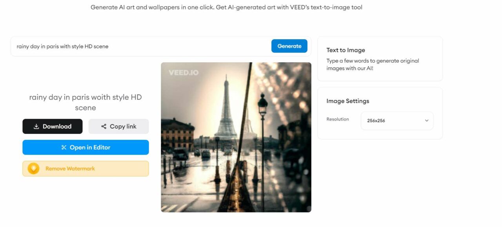502x227 pixels.
Task: Click inside the rainy day prompt box
Action: pyautogui.click(x=118, y=46)
